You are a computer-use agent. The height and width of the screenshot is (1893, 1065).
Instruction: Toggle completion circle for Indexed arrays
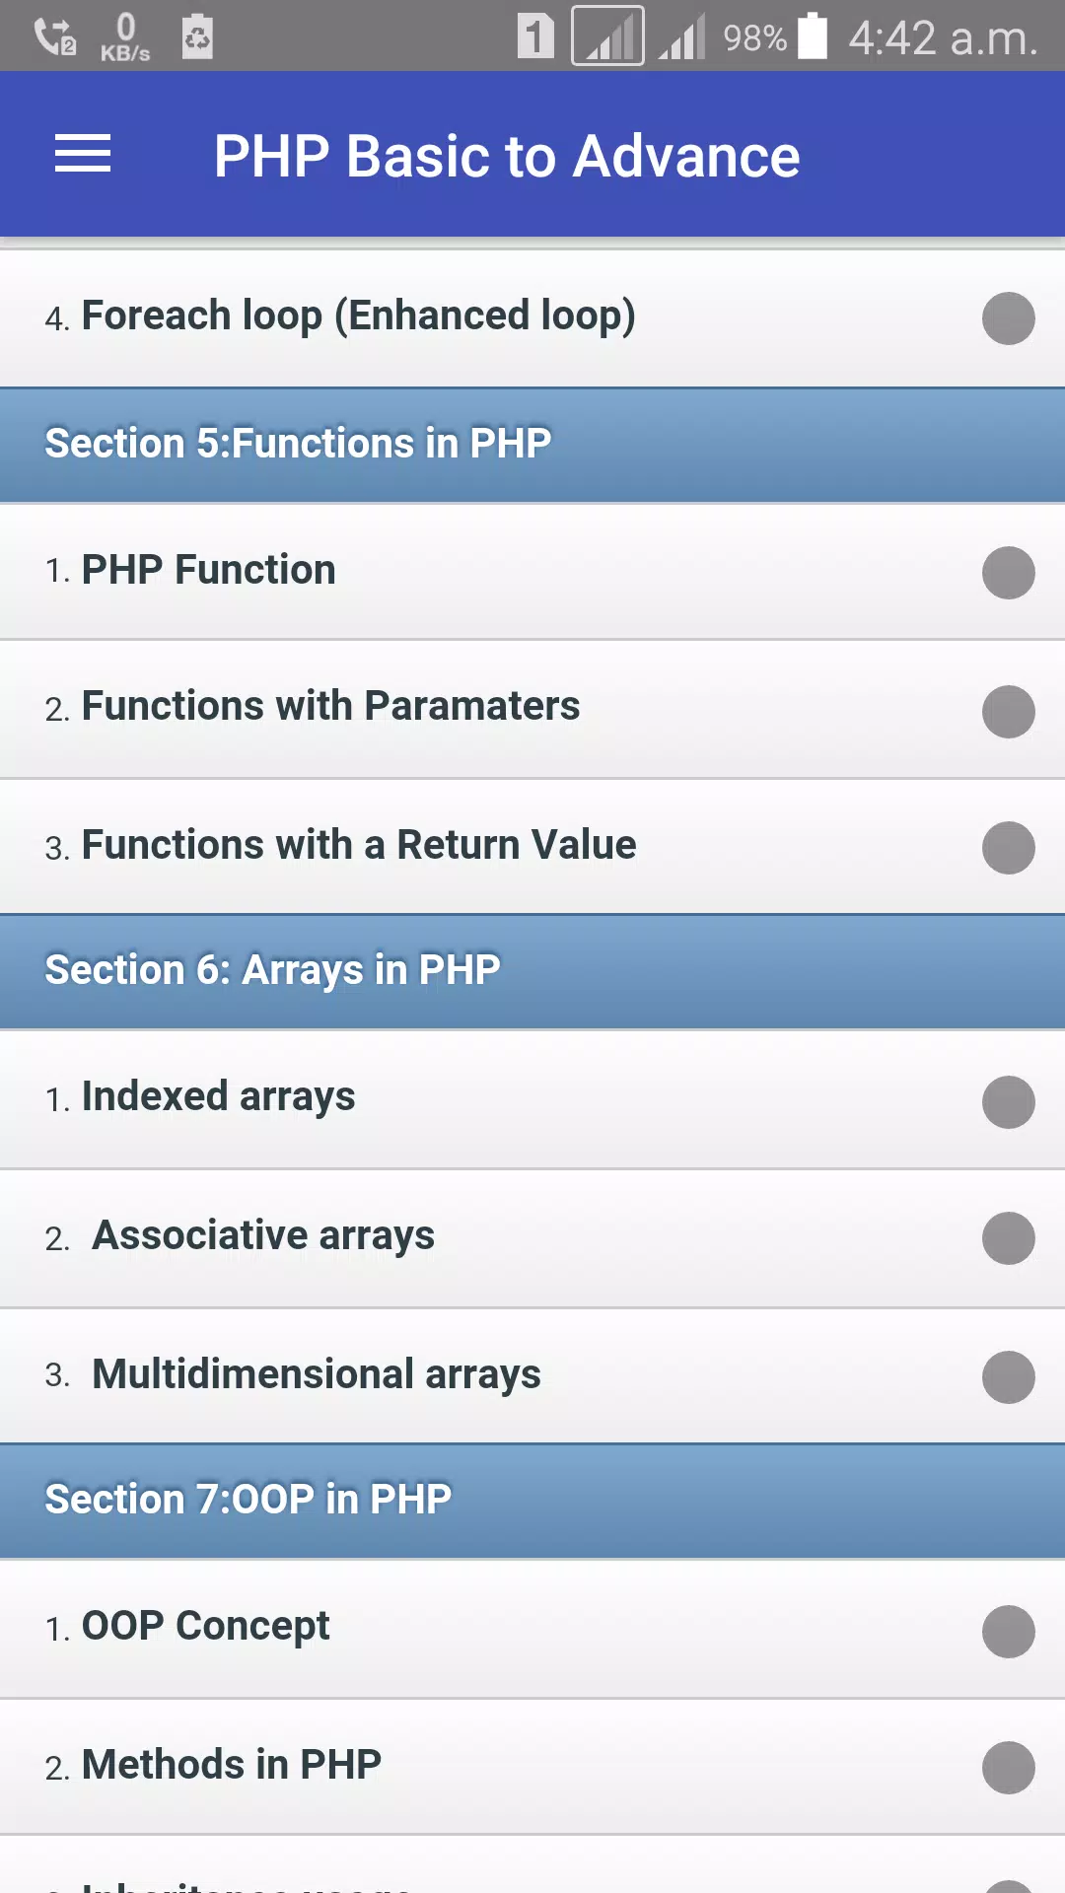click(x=1008, y=1101)
